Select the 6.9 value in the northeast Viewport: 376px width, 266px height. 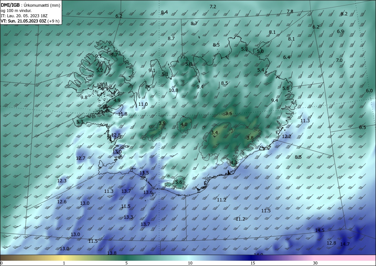click(x=341, y=32)
